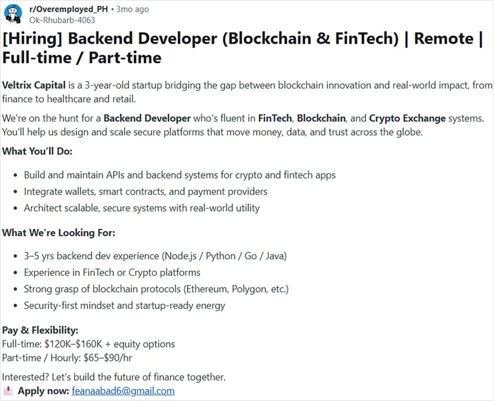Click the "Strong grasp of blockchain protocols" bullet
This screenshot has height=401, width=494.
(156, 289)
